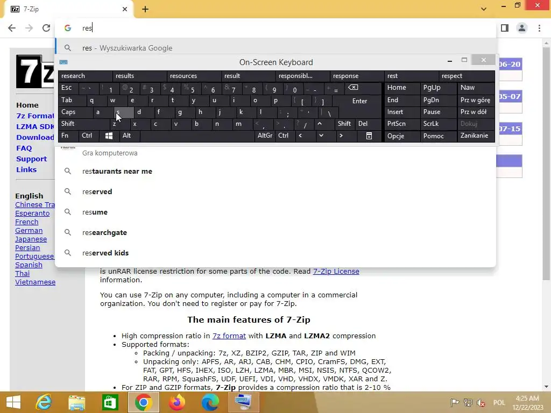Select the 'researchgate' search suggestion

coord(276,232)
